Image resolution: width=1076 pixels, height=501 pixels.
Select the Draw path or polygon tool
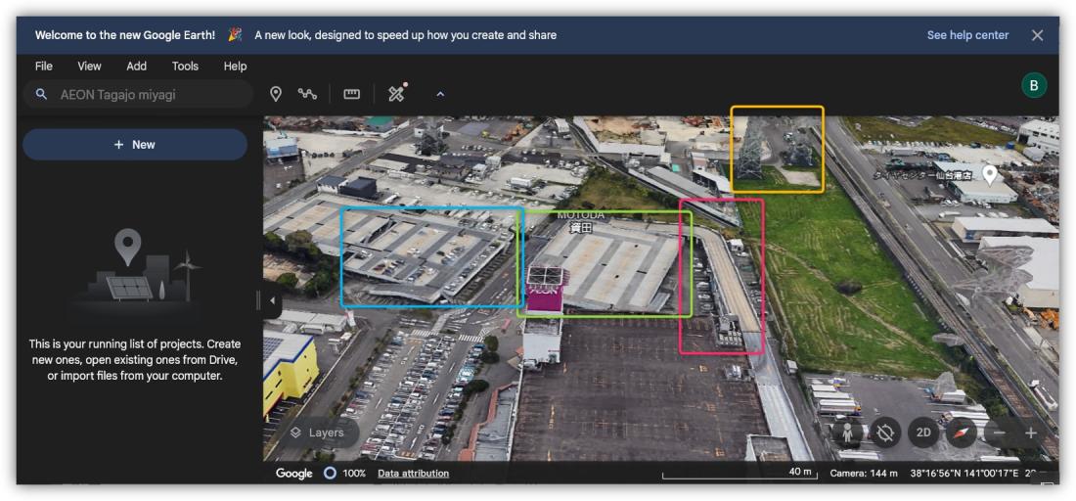pos(307,94)
